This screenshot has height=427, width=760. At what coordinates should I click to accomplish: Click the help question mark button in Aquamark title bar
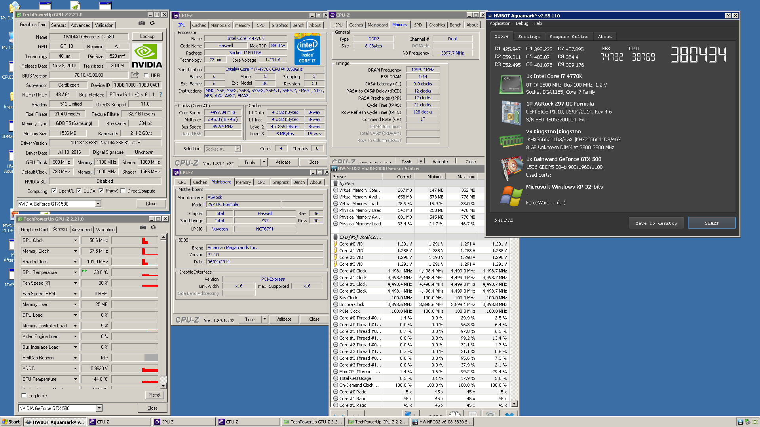click(728, 16)
